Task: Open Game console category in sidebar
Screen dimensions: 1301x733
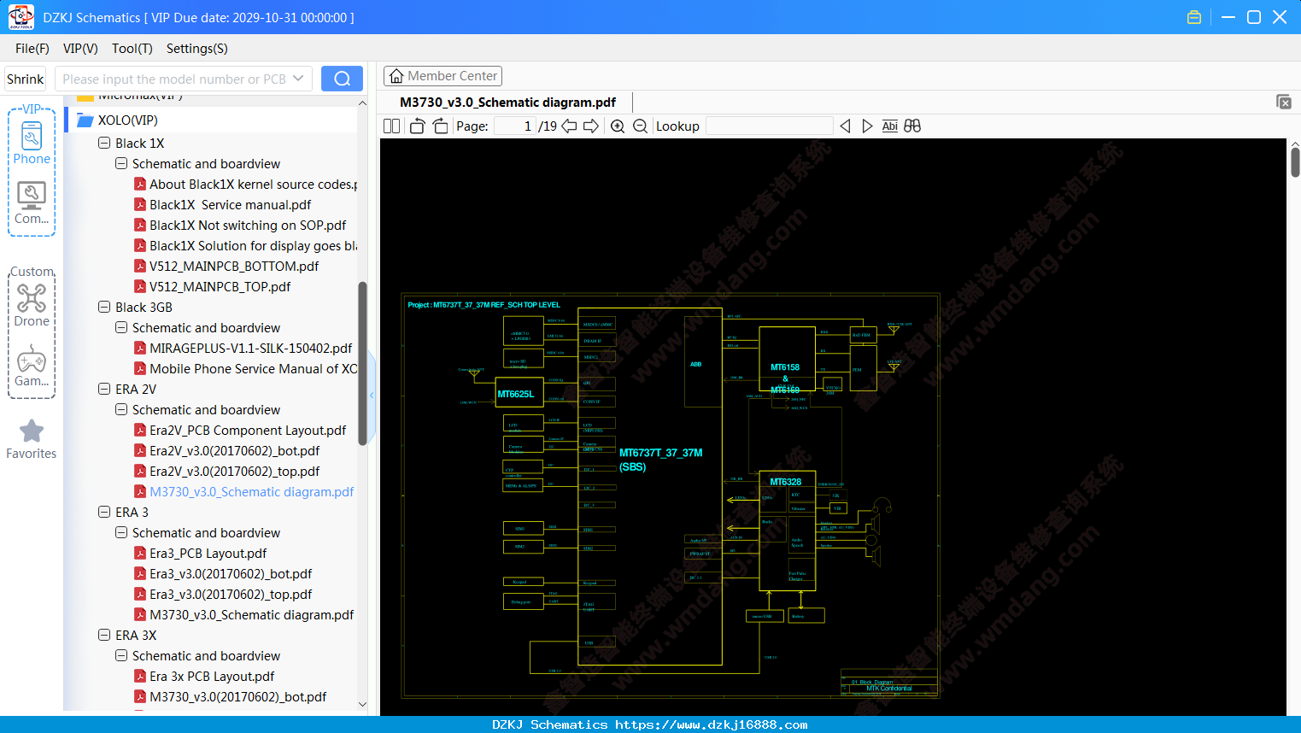Action: [32, 366]
